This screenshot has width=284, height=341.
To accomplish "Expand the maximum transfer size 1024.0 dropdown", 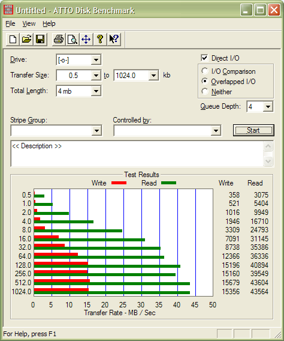I will [153, 76].
